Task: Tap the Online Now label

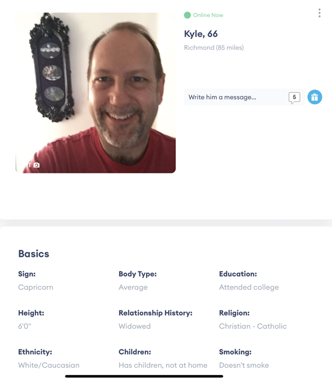Action: pyautogui.click(x=208, y=15)
